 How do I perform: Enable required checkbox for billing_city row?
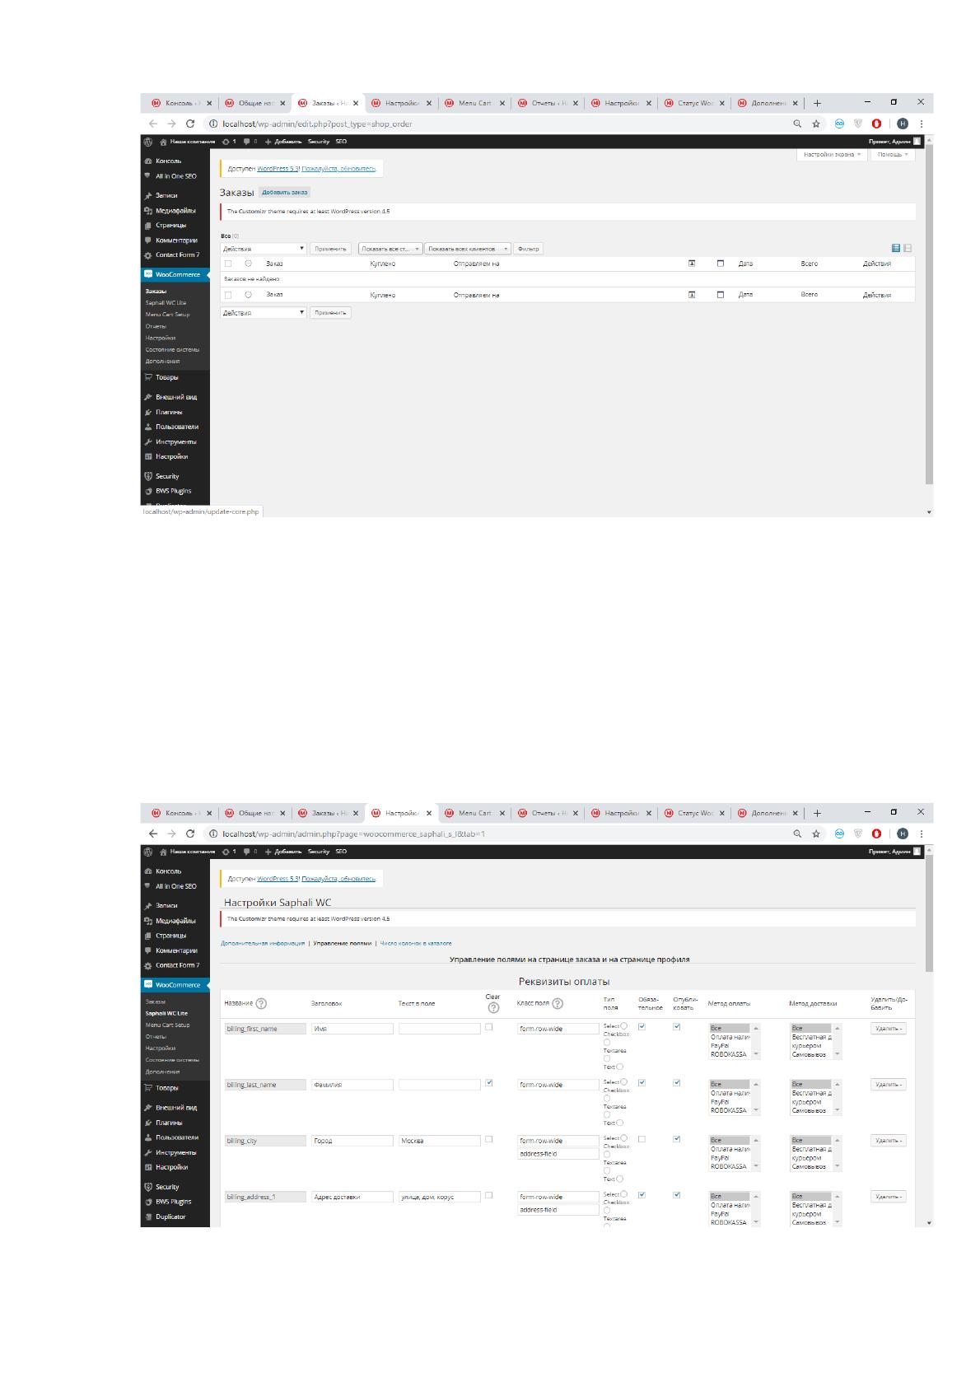[x=642, y=1139]
